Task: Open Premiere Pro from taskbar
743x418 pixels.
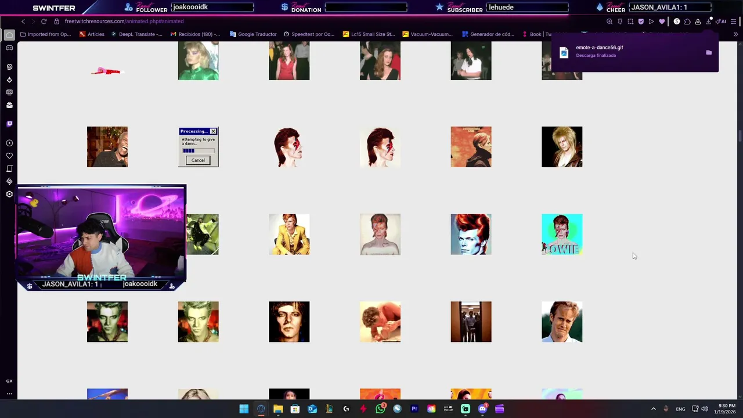Action: click(x=414, y=409)
